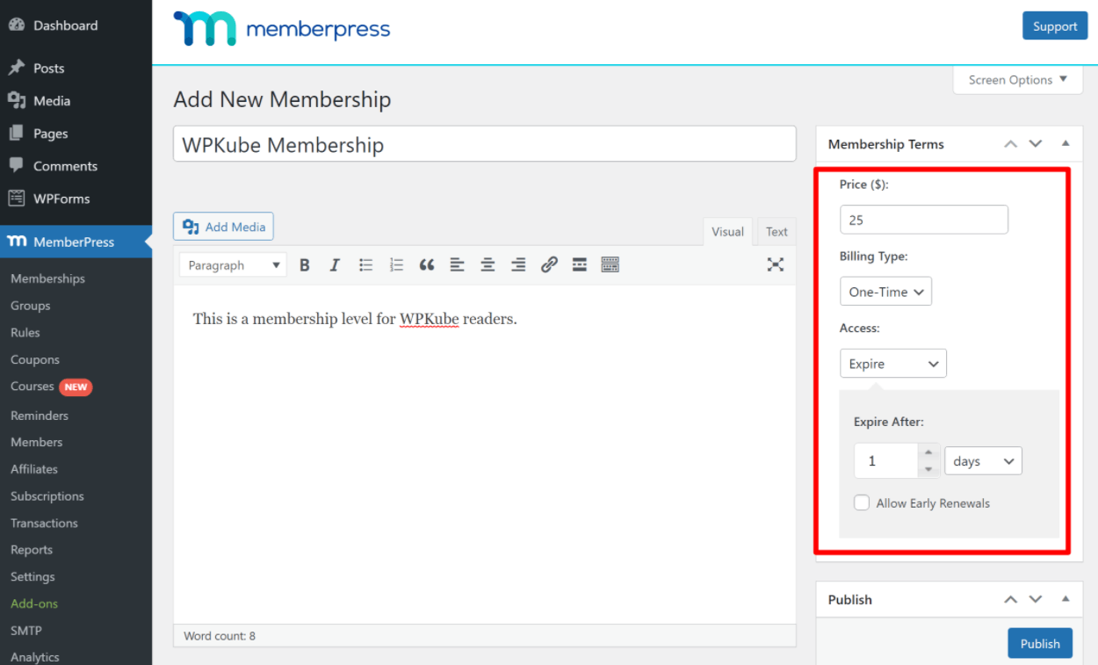Switch to the Visual editor tab
The height and width of the screenshot is (665, 1098).
point(727,232)
